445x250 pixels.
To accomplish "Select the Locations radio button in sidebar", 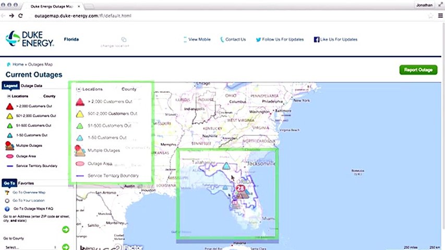I will coord(9,96).
